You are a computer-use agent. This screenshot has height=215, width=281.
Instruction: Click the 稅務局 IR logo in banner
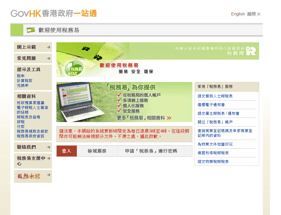click(251, 51)
